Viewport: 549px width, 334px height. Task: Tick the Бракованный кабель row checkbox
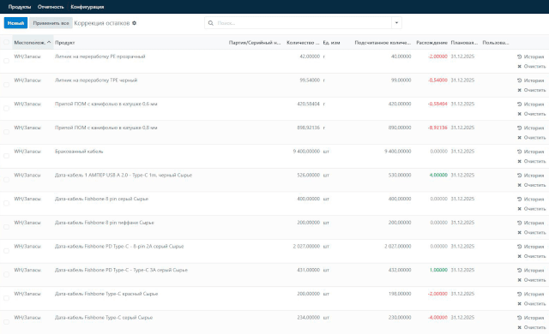coord(6,156)
